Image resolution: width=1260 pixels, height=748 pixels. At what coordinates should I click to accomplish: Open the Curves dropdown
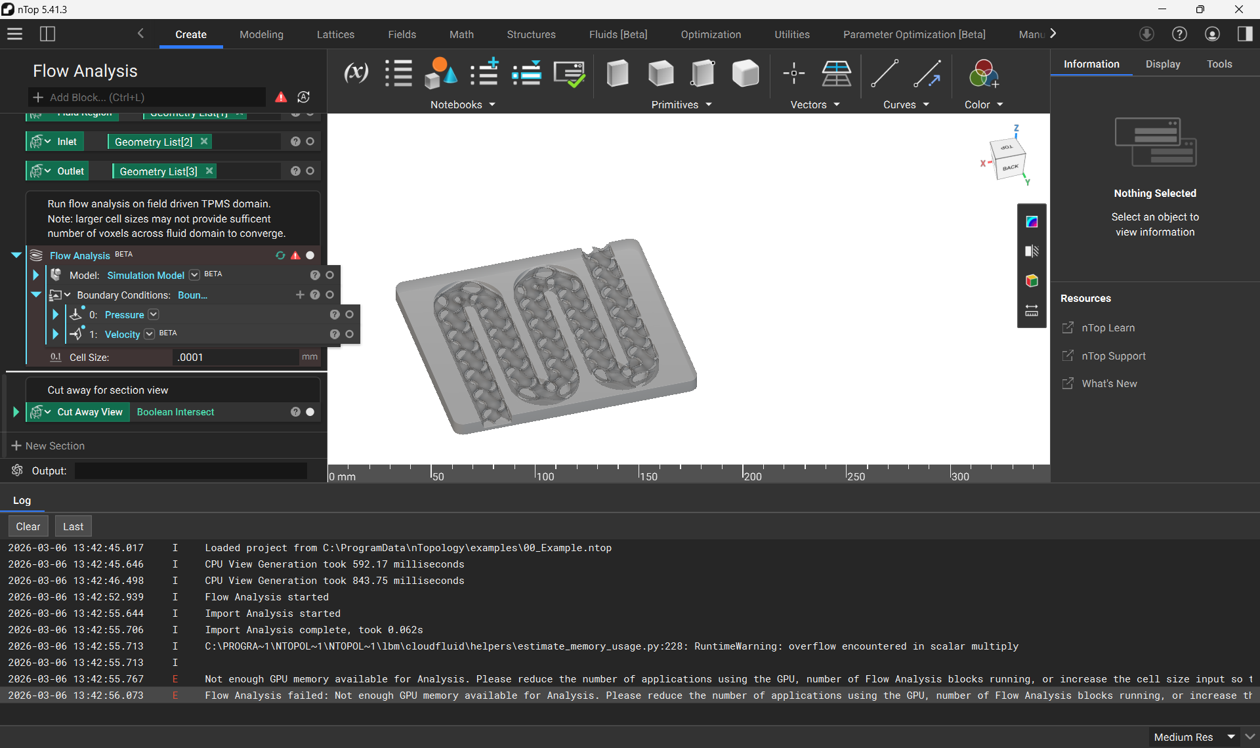click(906, 104)
